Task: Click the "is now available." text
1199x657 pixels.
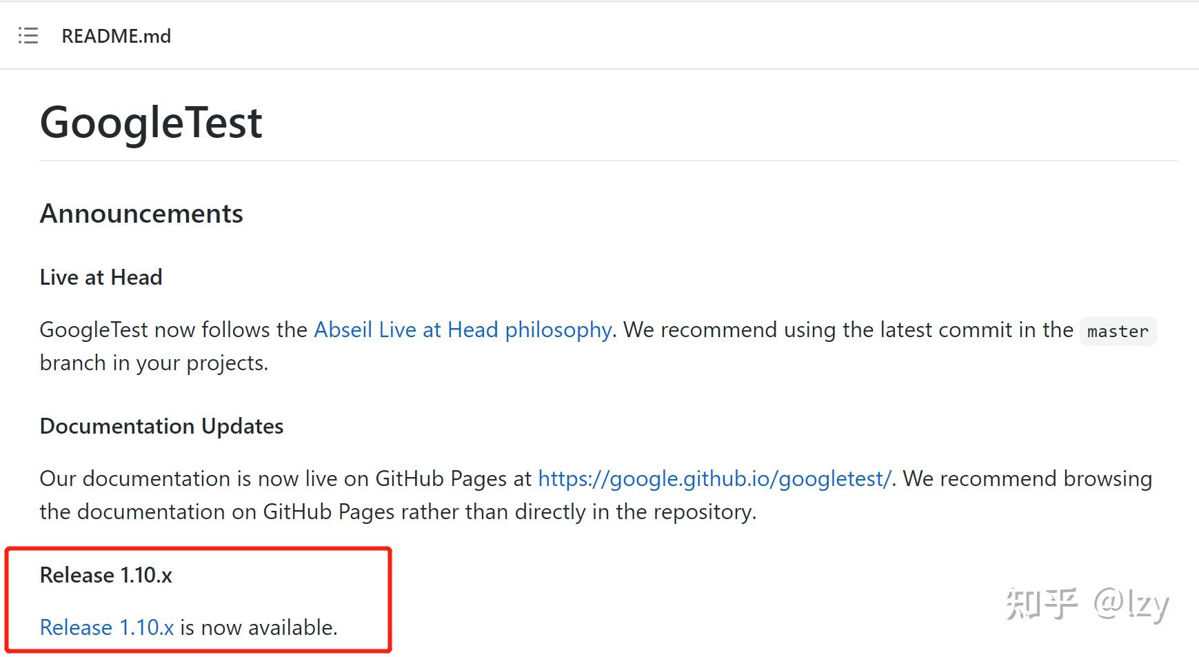Action: point(259,627)
